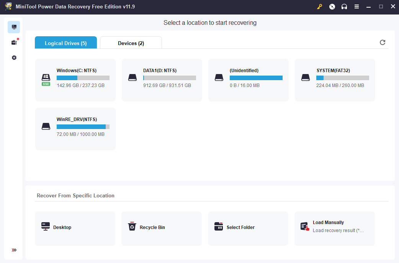399x263 pixels.
Task: Open the Settings gear in sidebar
Action: pos(14,58)
